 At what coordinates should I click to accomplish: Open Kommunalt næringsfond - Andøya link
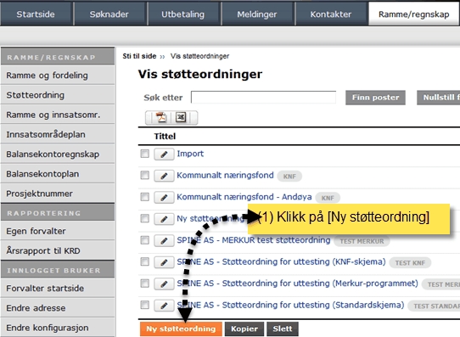(244, 197)
